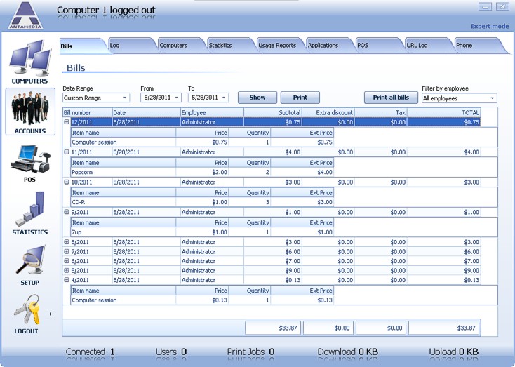The height and width of the screenshot is (367, 515).
Task: Click the Expert mode link
Action: tap(490, 26)
